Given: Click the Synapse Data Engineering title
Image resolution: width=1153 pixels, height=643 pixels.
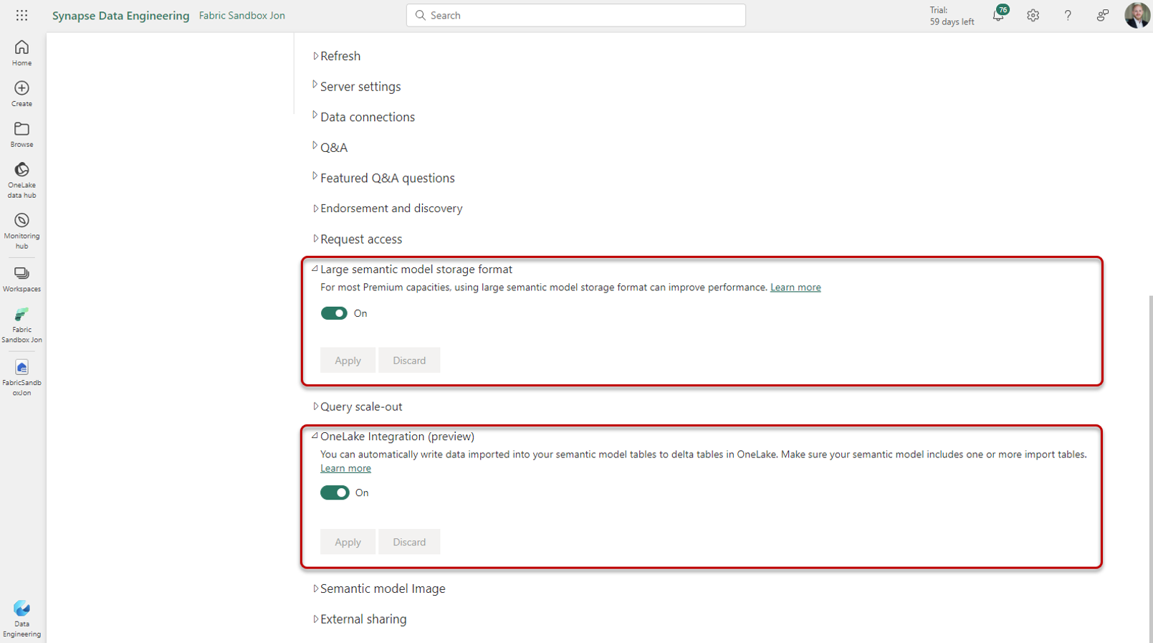Looking at the screenshot, I should coord(120,15).
